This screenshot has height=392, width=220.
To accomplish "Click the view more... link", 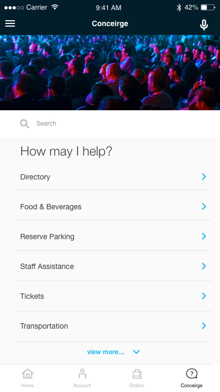I will coord(106,352).
